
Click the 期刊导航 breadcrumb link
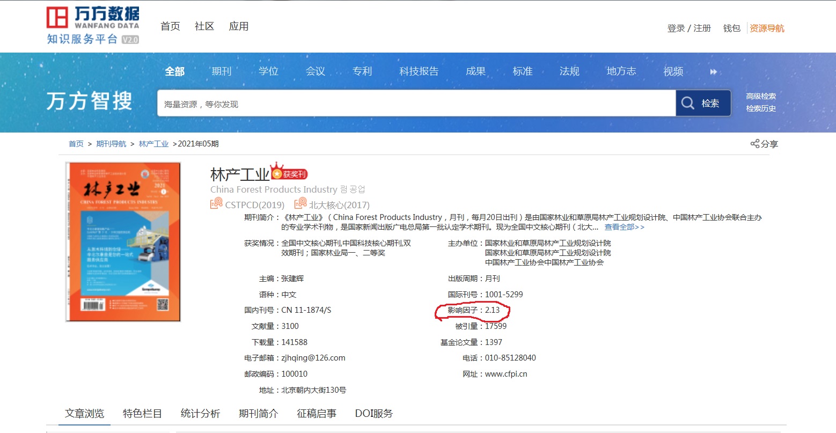(x=111, y=144)
